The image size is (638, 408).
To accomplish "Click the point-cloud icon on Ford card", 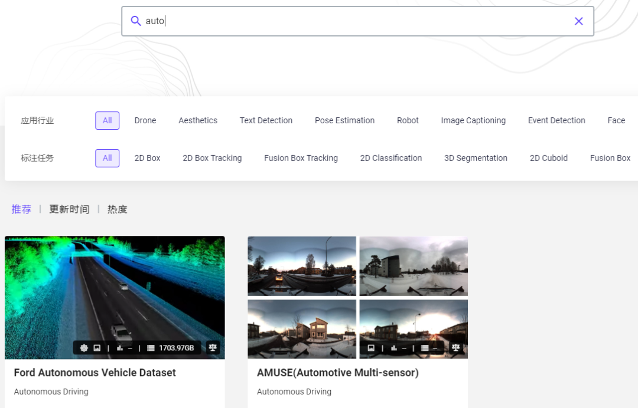I will click(84, 348).
